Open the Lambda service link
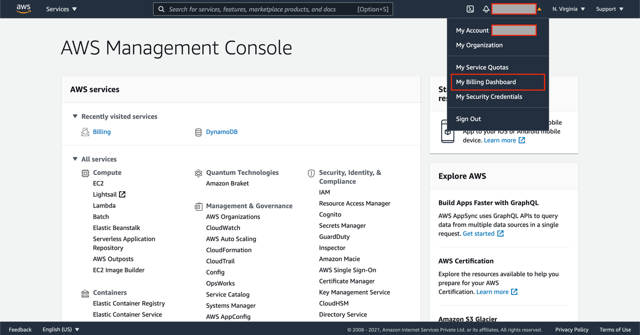This screenshot has width=640, height=335. click(104, 205)
